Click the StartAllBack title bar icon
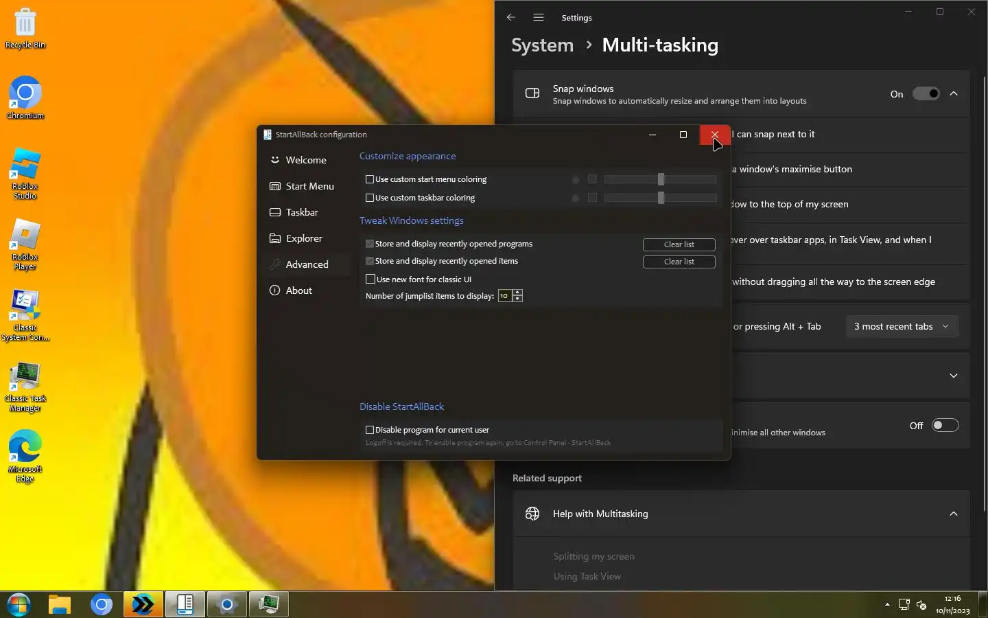The height and width of the screenshot is (618, 988). coord(268,135)
